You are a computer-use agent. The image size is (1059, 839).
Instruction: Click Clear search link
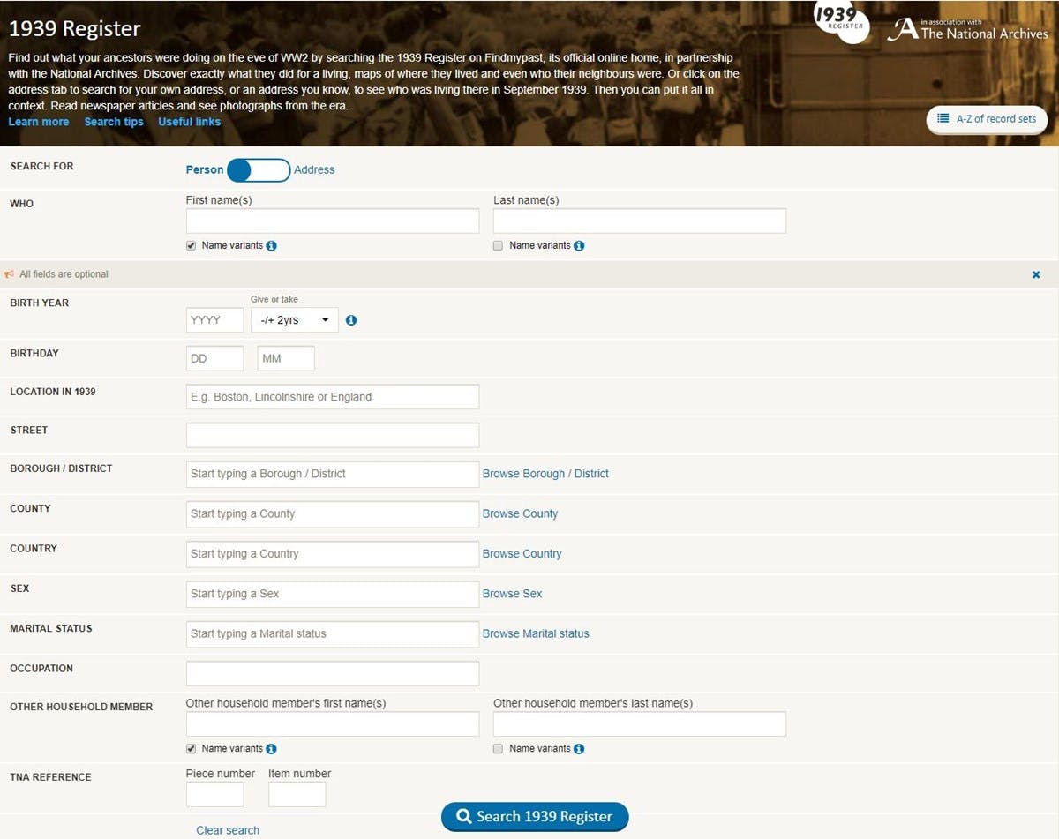tap(228, 830)
